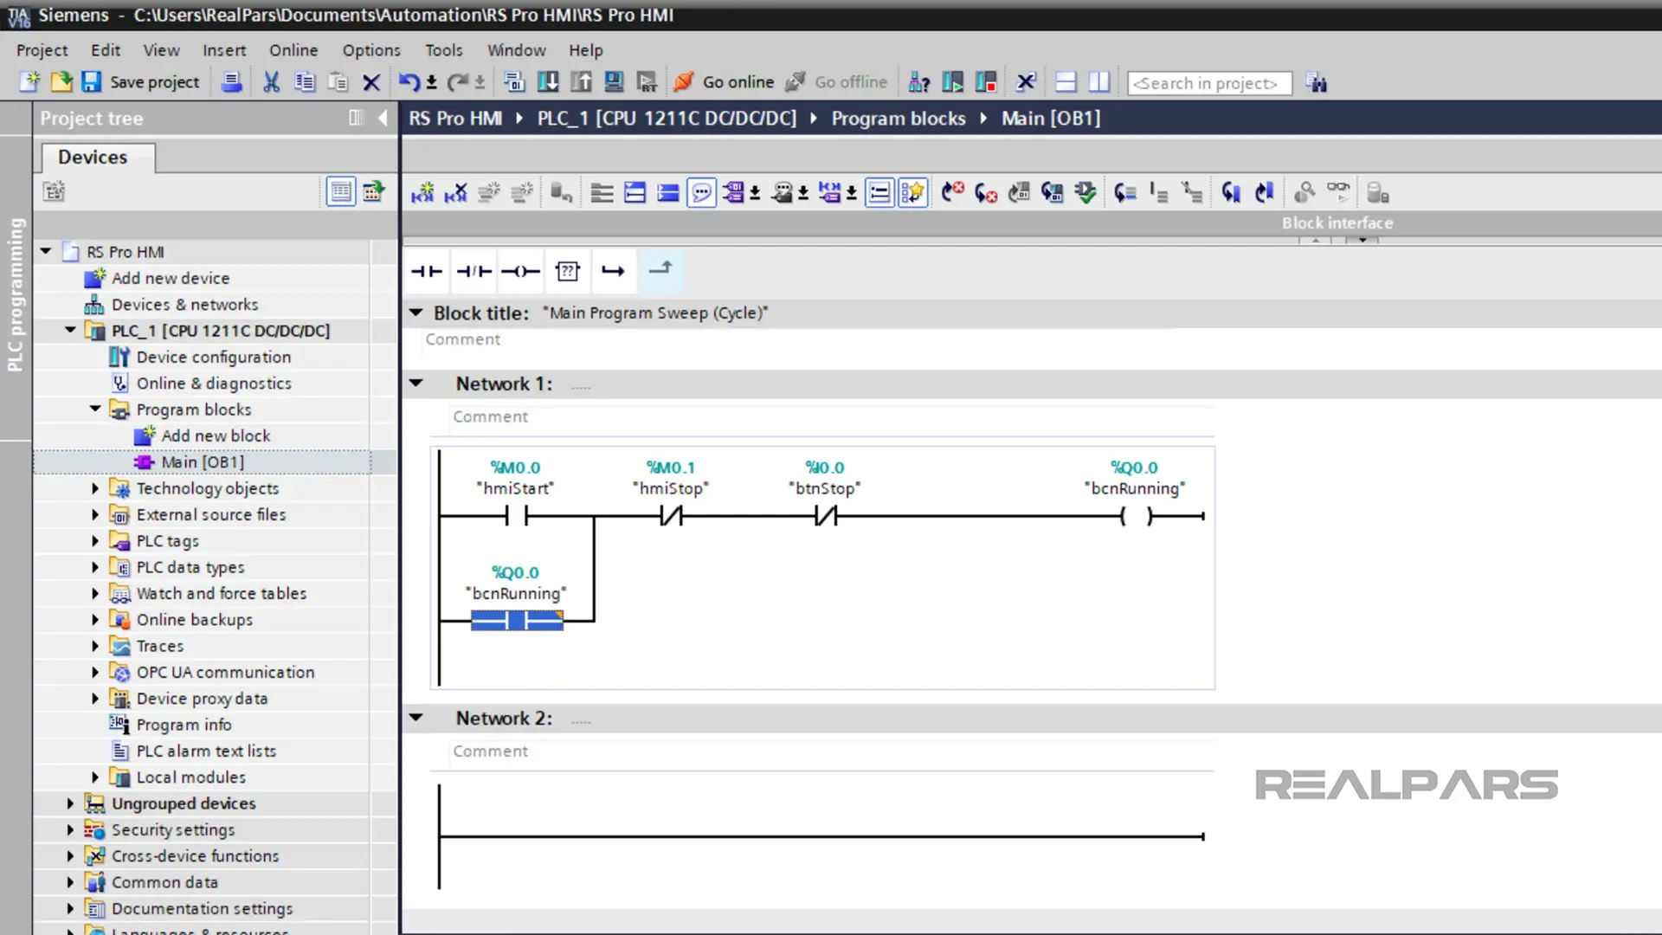Click the Network 2 comment field
The height and width of the screenshot is (935, 1662).
coord(490,750)
